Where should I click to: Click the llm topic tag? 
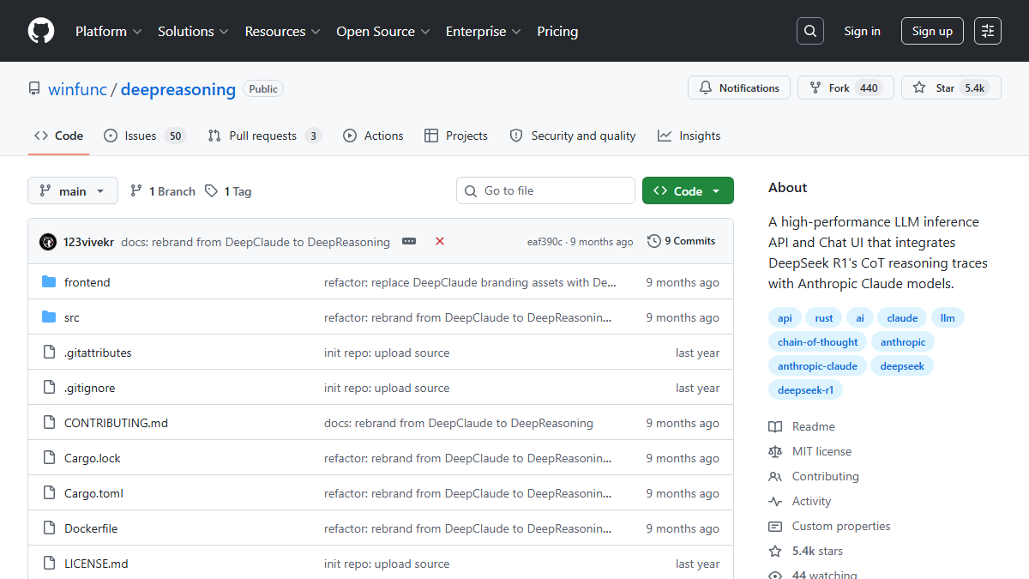click(x=948, y=317)
